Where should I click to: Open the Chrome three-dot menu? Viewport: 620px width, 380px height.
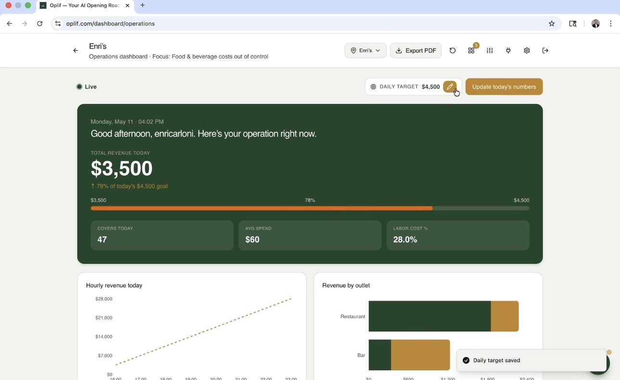point(611,24)
